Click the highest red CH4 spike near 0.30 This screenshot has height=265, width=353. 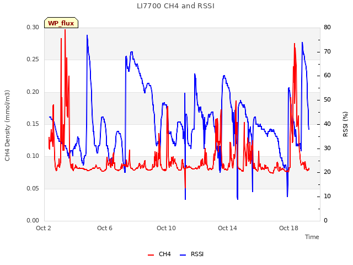65,30
